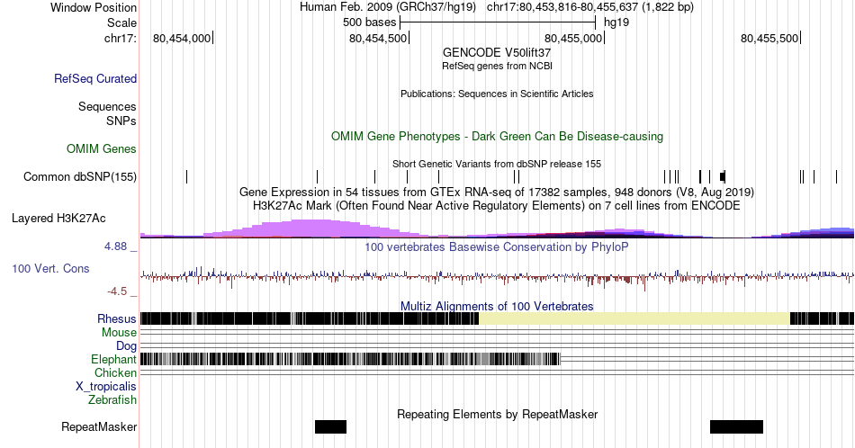Click the 500 bases scale bar

coord(498,22)
